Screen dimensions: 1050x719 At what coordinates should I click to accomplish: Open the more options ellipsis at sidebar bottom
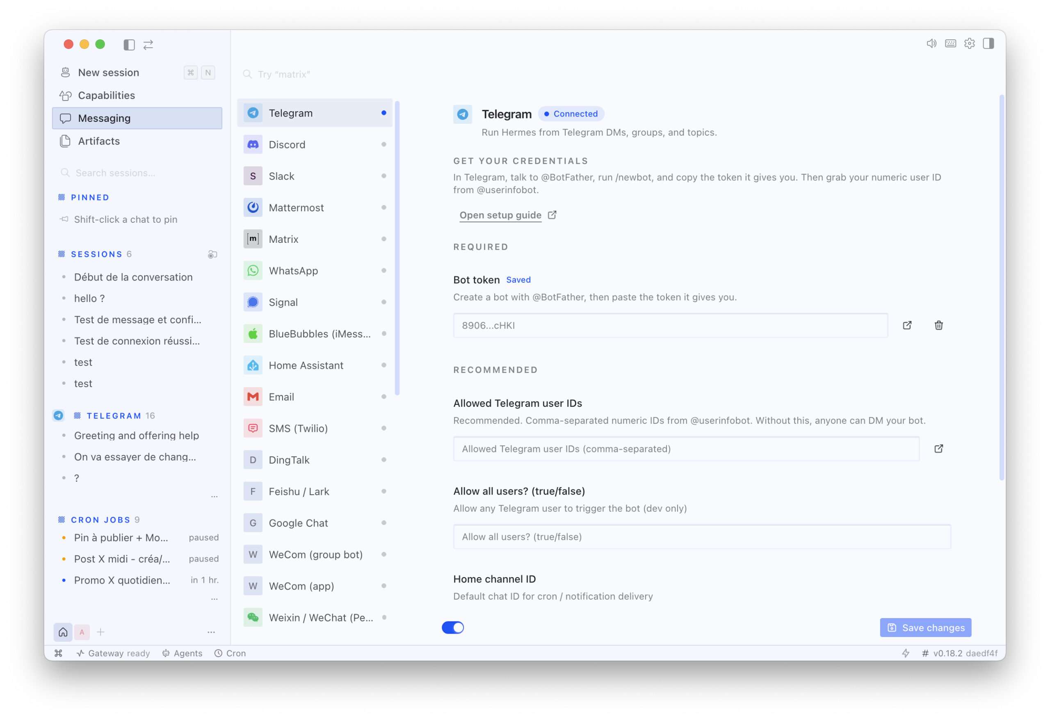[211, 632]
